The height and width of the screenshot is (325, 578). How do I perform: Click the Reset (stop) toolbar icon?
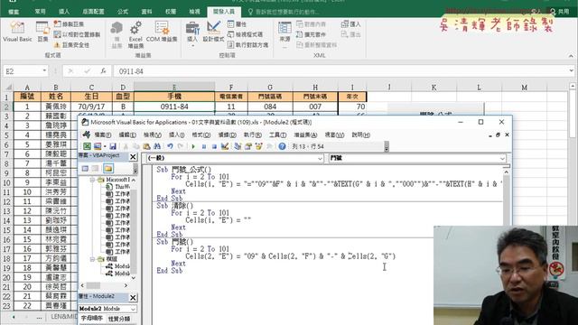[214, 146]
